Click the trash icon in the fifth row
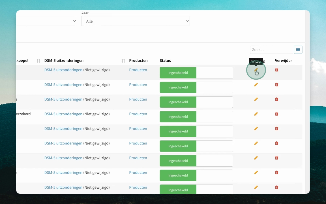 276,129
